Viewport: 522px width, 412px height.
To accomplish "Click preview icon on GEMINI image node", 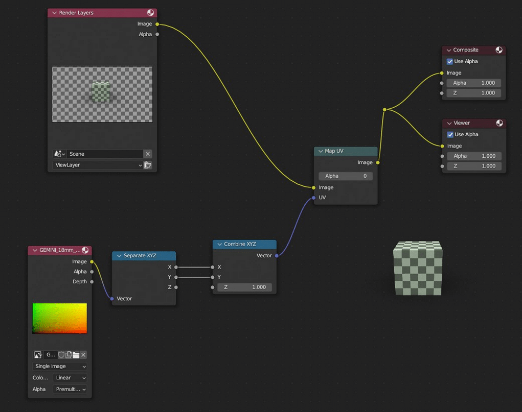I will pyautogui.click(x=85, y=250).
